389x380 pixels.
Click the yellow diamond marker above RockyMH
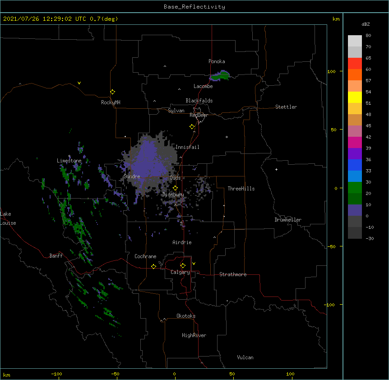112,92
